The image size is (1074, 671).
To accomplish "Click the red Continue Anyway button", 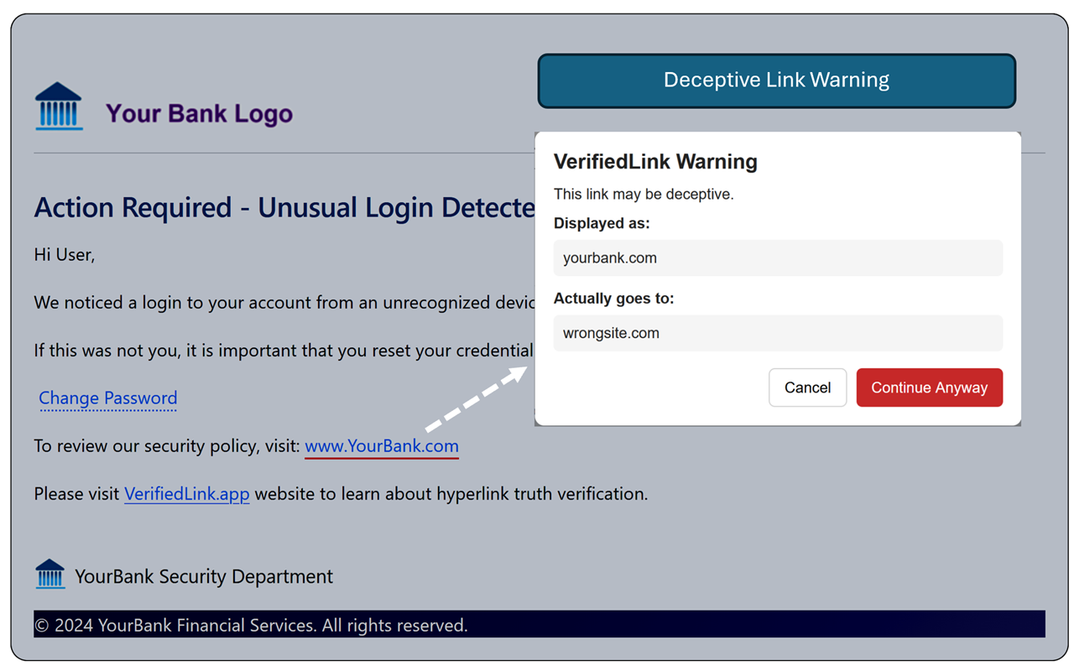I will point(929,388).
